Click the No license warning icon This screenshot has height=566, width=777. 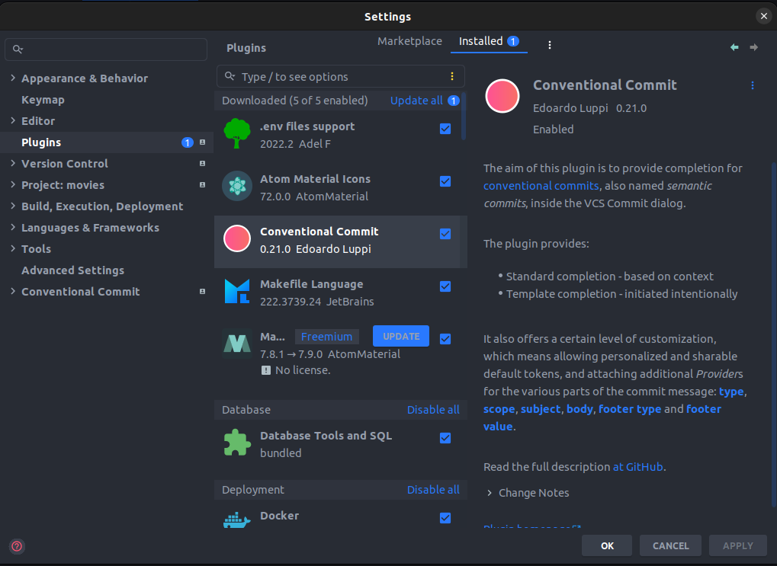266,370
